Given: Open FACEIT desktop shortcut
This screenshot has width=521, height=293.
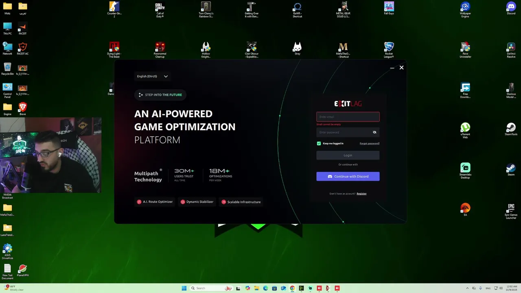Looking at the screenshot, I should (22, 28).
